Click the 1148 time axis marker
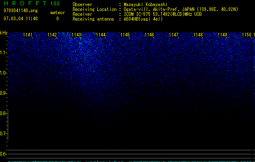255x162 pixels. point(198,35)
